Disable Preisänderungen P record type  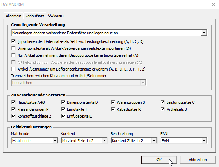[x=13, y=109]
